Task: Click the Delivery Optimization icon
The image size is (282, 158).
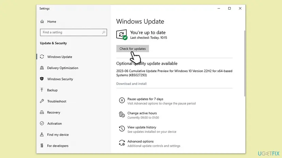Action: tap(42, 68)
